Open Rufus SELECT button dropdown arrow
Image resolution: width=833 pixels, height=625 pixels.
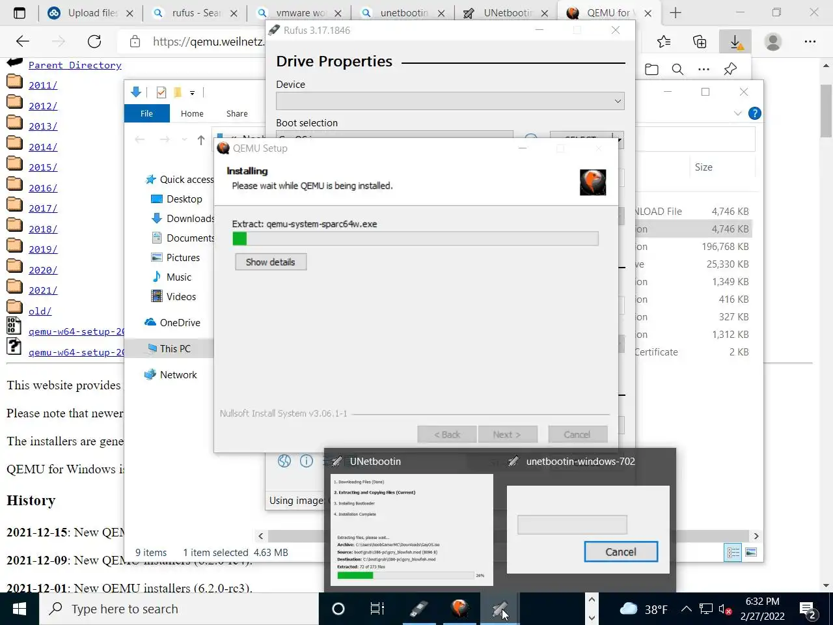click(x=619, y=139)
